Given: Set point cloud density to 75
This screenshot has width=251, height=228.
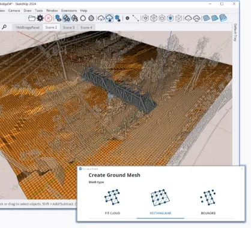Looking at the screenshot, I should tap(74, 19).
